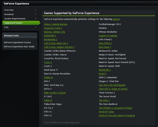Click the chevron next to System Requirements
The height and width of the screenshot is (127, 158).
pos(36,19)
